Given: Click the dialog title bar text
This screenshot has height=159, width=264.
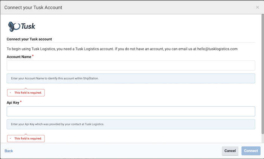Looking at the screenshot, I should pyautogui.click(x=33, y=8).
